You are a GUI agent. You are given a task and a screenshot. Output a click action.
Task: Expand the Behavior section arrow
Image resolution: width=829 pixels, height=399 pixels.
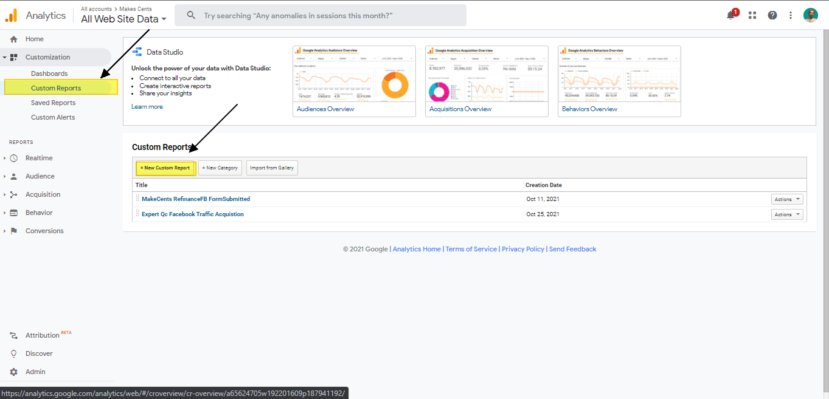5,213
